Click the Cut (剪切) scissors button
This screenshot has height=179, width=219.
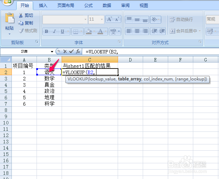(26, 15)
